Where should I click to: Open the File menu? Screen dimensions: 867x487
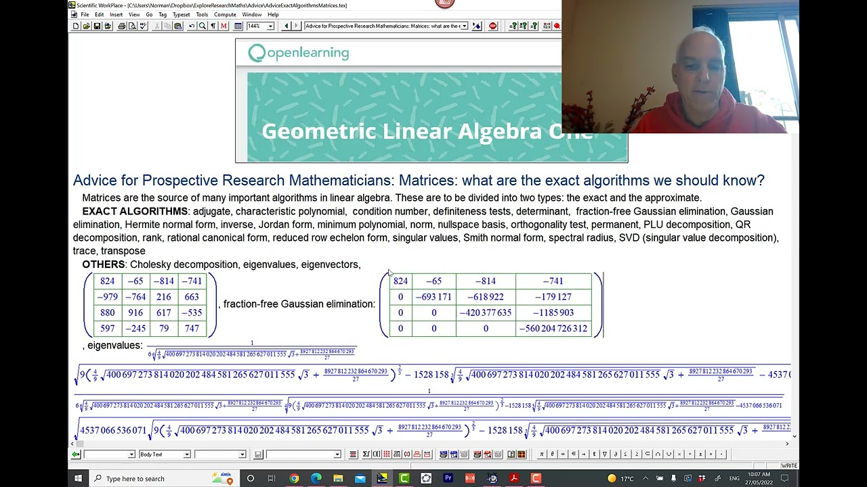[85, 14]
